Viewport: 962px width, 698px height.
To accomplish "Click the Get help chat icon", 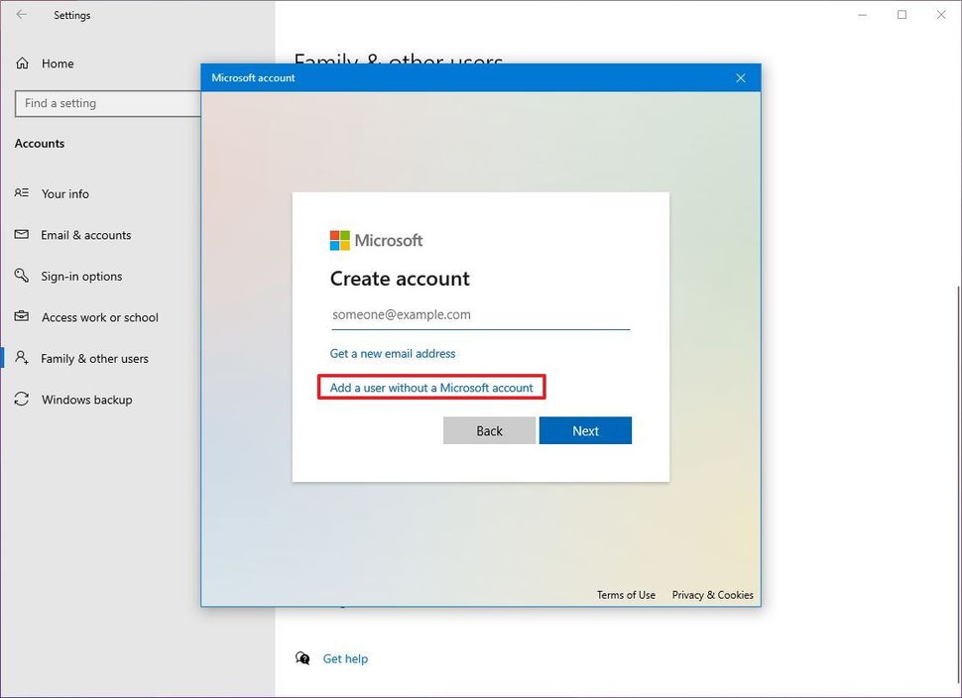I will tap(302, 658).
